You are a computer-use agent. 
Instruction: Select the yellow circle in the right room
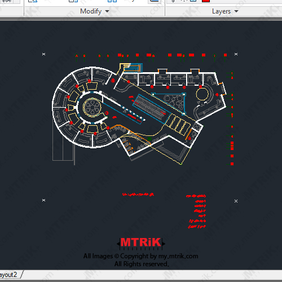202,94
